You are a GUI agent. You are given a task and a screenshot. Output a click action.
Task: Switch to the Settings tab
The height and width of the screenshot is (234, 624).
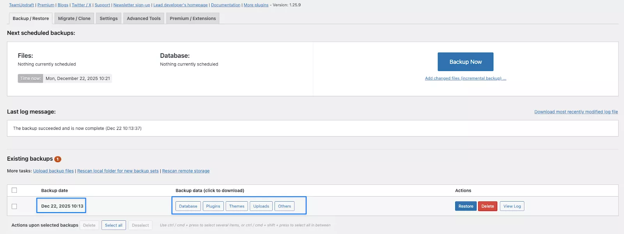[108, 18]
